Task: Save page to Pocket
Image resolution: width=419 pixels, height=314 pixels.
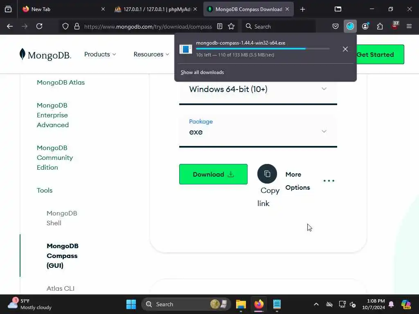Action: point(336,26)
